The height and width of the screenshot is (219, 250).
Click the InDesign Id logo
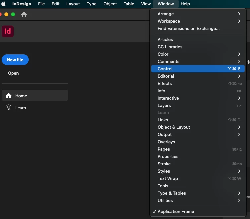8,31
